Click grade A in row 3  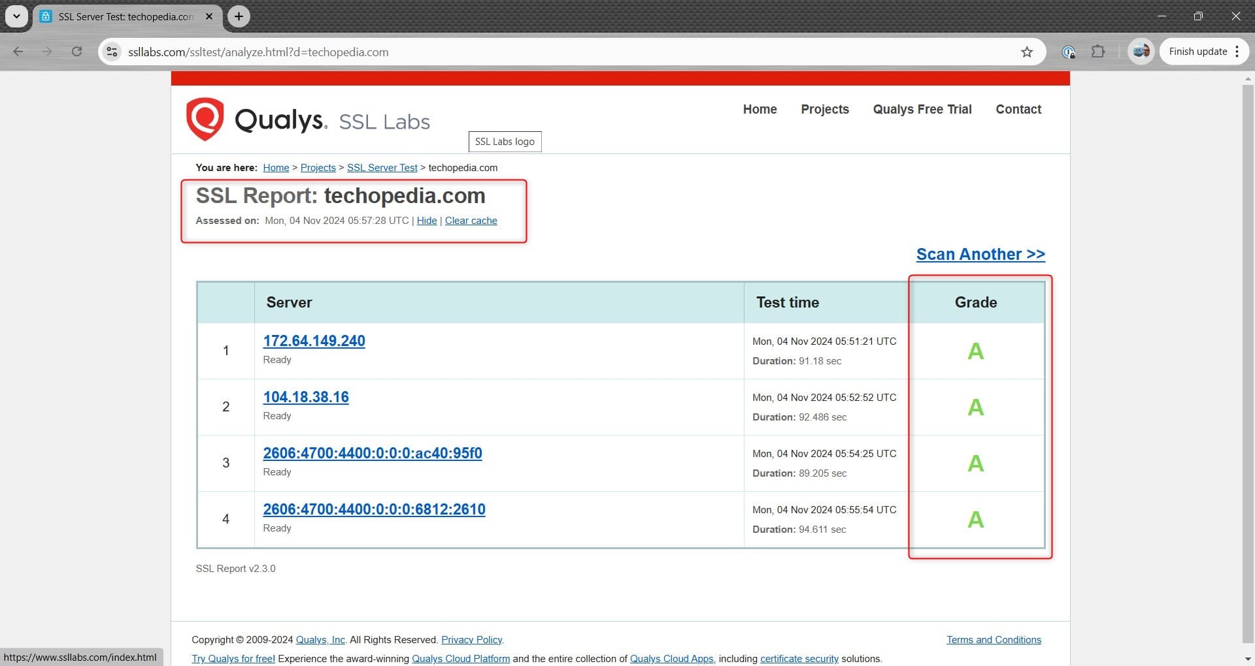click(976, 464)
